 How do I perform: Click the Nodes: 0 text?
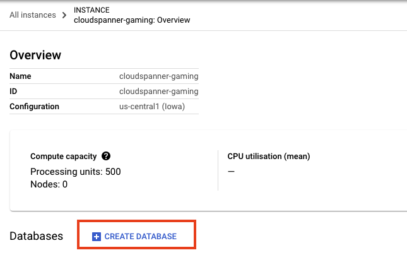49,184
